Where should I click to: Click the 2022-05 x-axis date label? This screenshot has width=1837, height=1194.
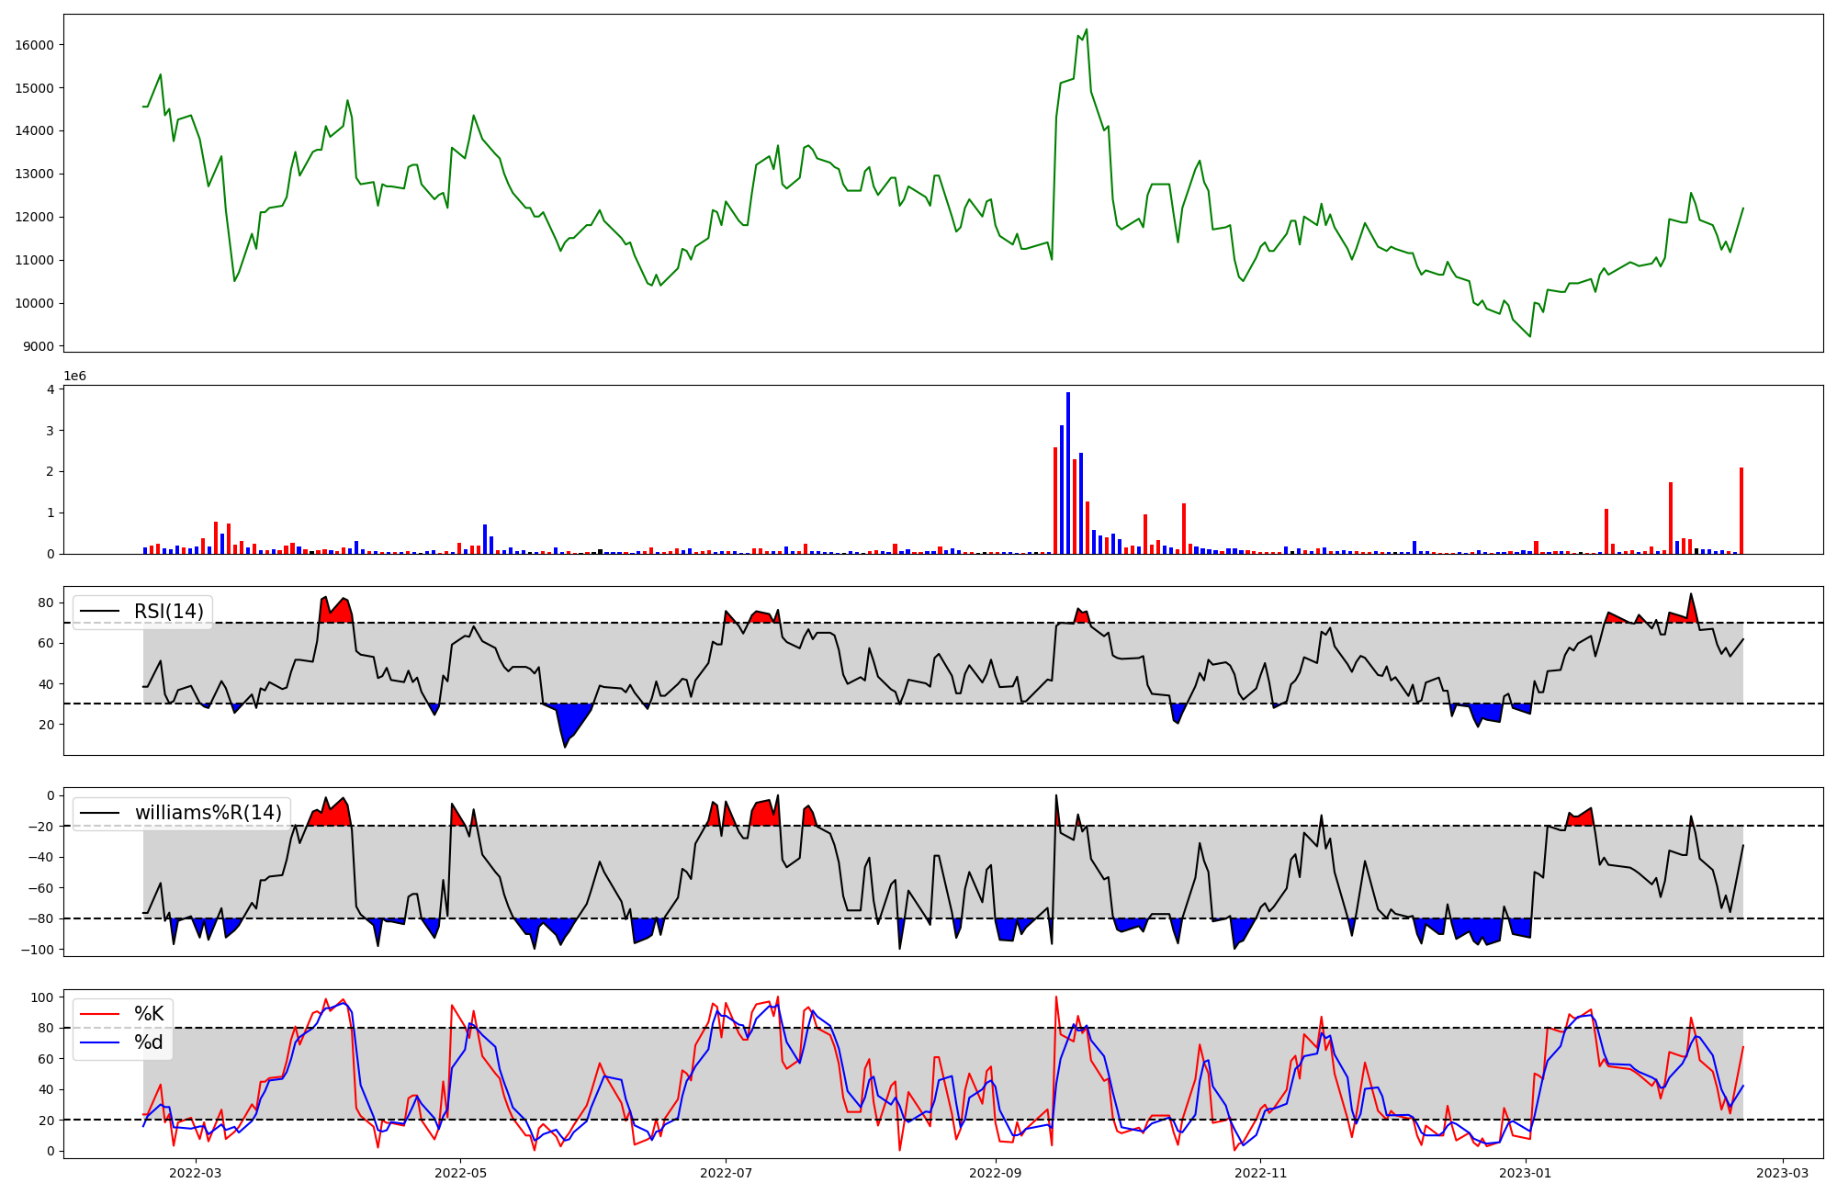[460, 1173]
